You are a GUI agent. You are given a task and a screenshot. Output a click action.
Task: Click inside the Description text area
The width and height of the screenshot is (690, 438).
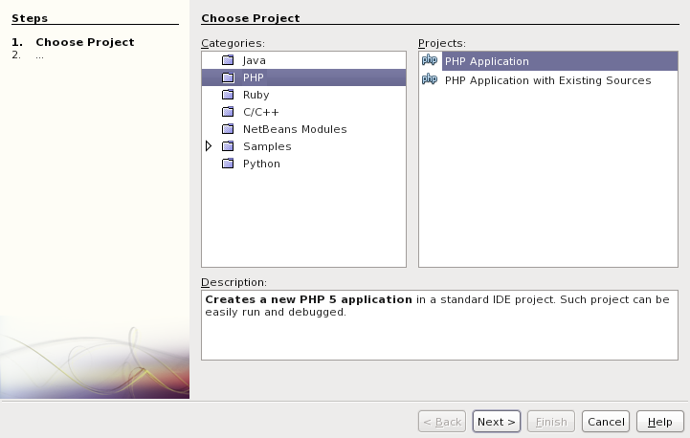pos(438,335)
